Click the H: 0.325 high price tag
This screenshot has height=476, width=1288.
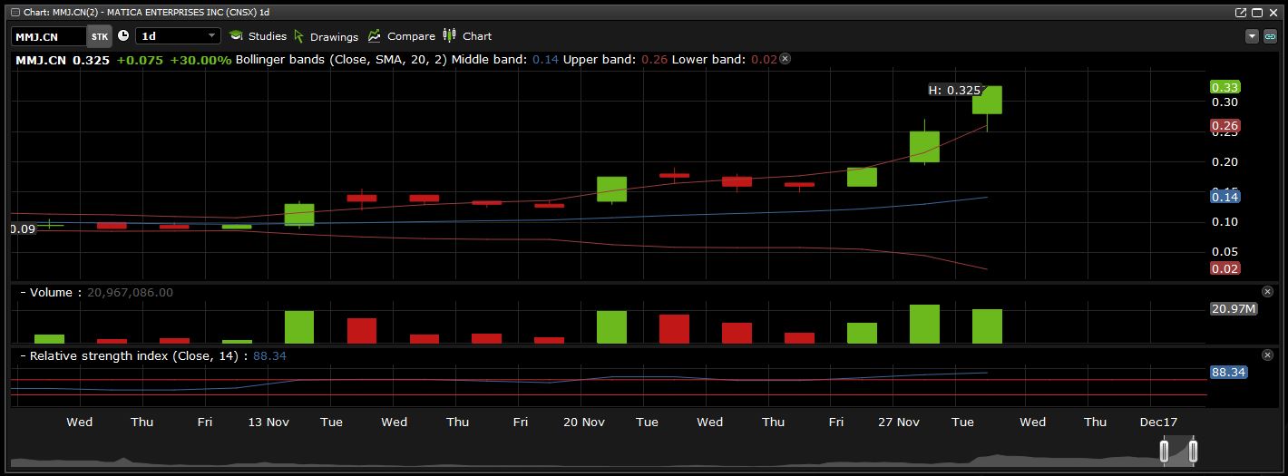954,91
